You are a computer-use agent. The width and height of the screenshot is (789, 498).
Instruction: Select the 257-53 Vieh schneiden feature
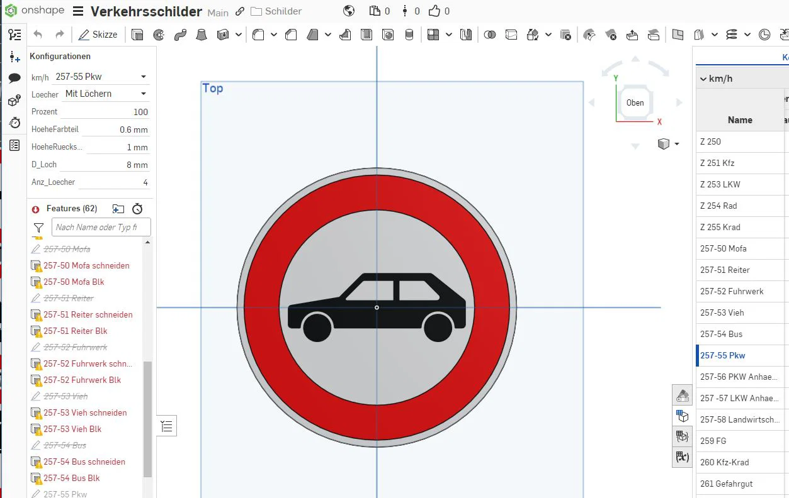(x=85, y=412)
